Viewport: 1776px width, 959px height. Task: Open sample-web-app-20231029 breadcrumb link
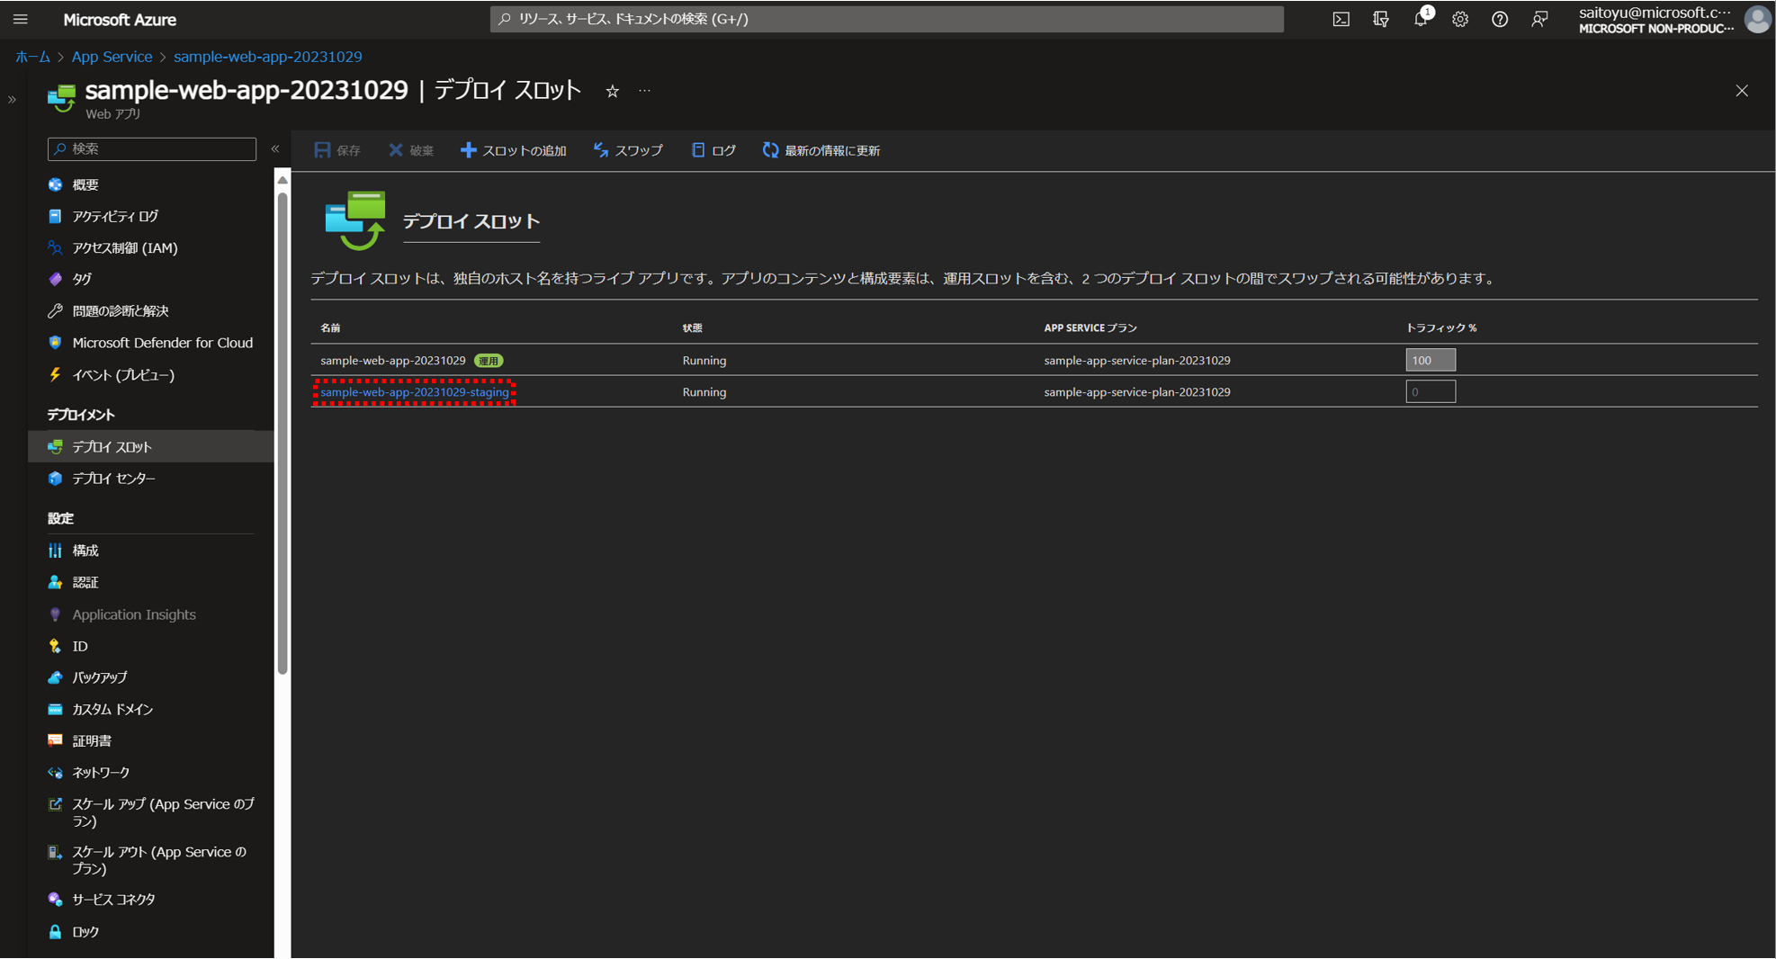click(268, 57)
